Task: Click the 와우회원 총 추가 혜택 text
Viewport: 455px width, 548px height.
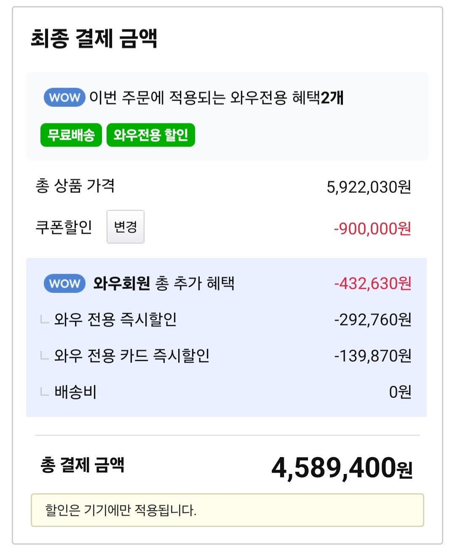Action: [x=164, y=283]
